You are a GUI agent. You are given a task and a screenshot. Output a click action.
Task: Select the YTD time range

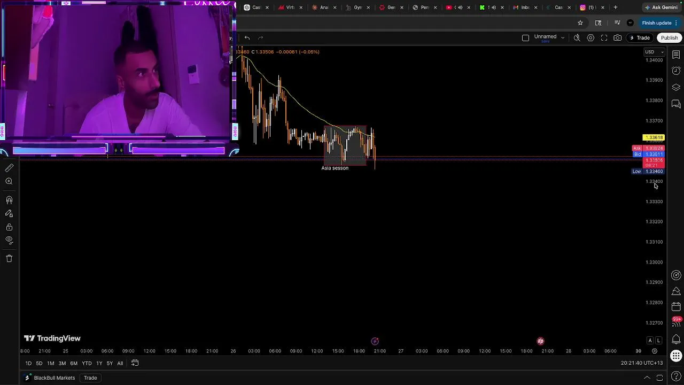pyautogui.click(x=87, y=364)
